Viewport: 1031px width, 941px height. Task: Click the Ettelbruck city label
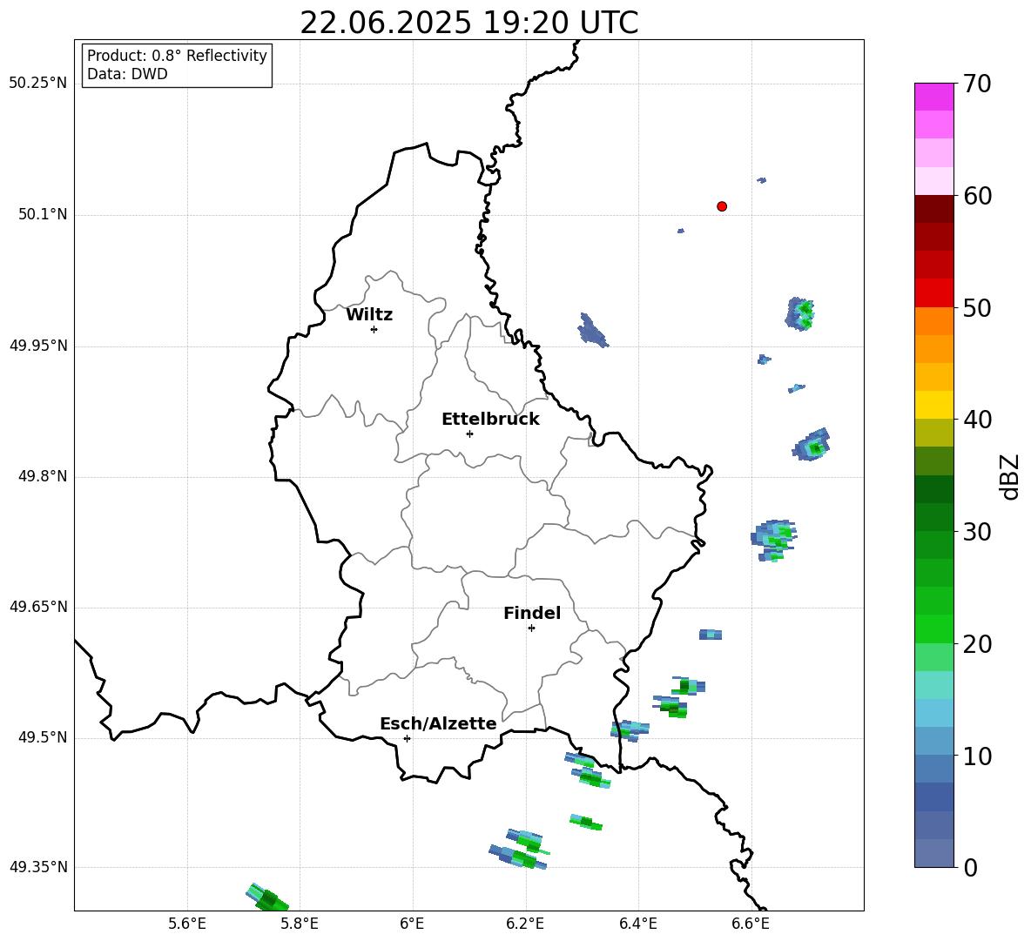click(490, 420)
